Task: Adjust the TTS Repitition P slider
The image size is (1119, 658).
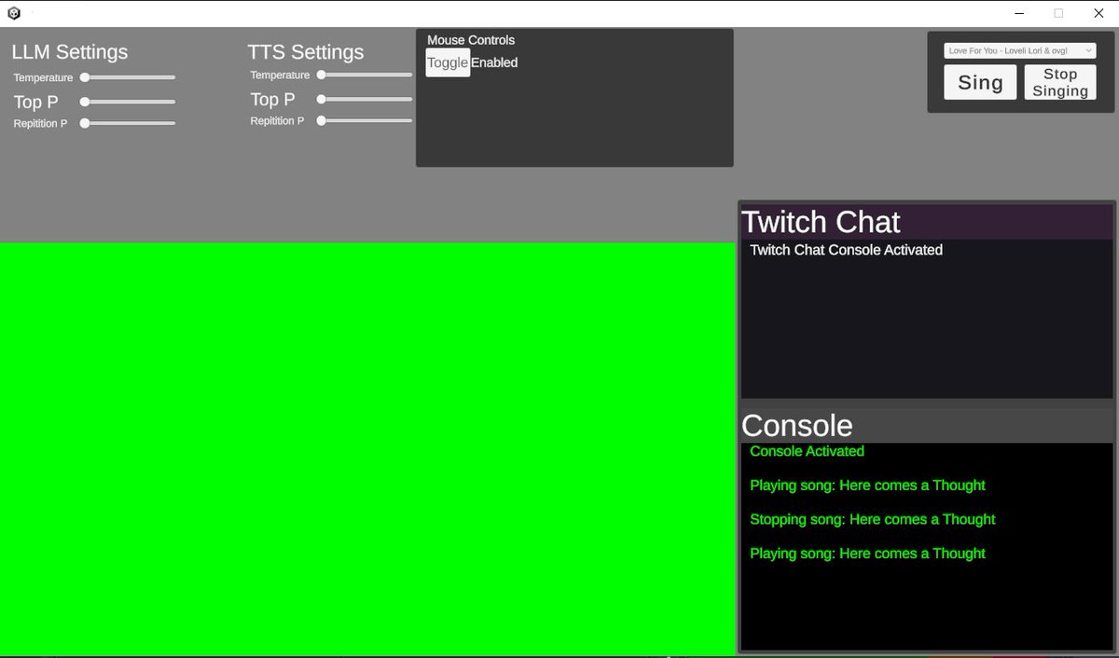Action: 365,120
